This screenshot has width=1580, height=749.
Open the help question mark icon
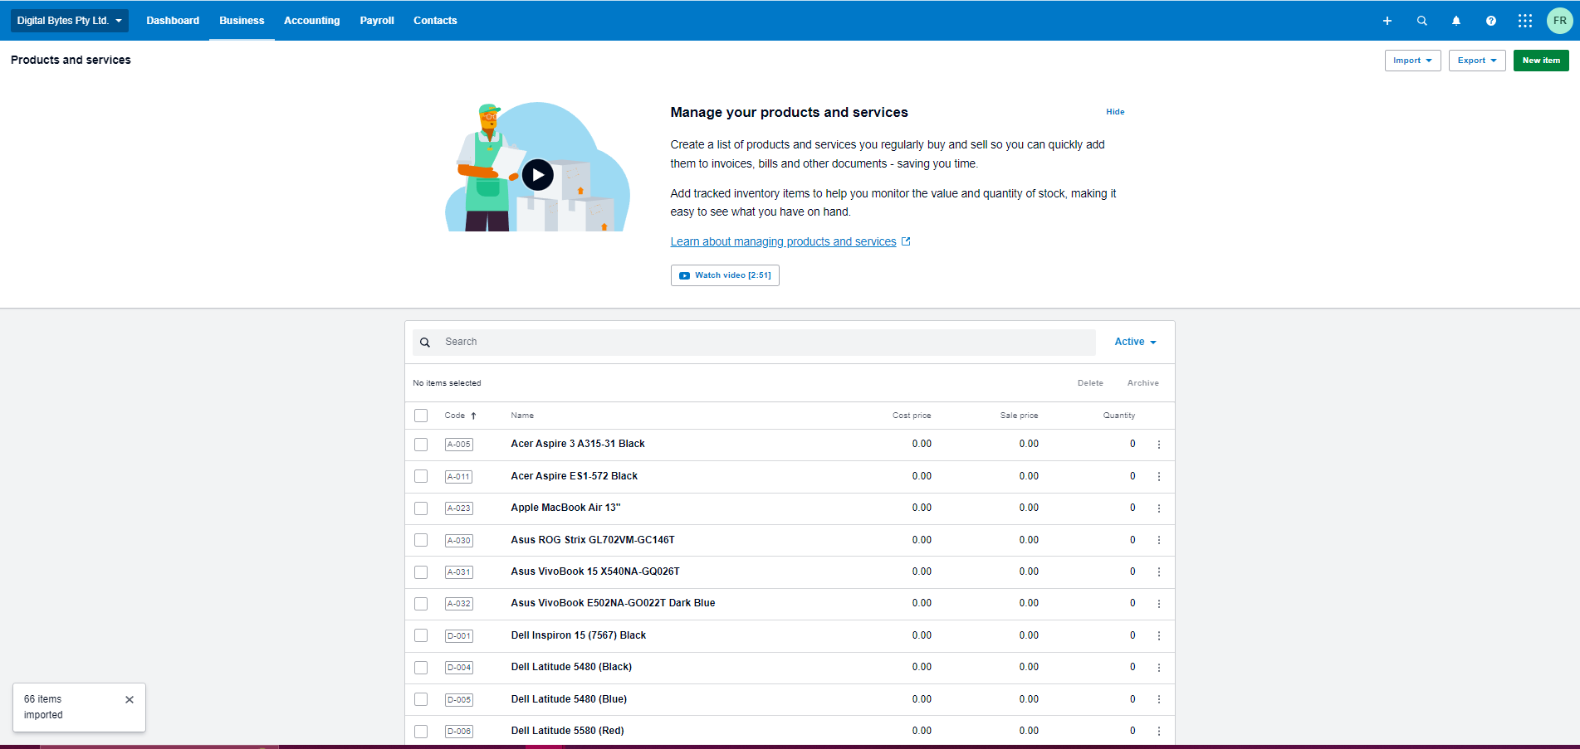(x=1491, y=21)
